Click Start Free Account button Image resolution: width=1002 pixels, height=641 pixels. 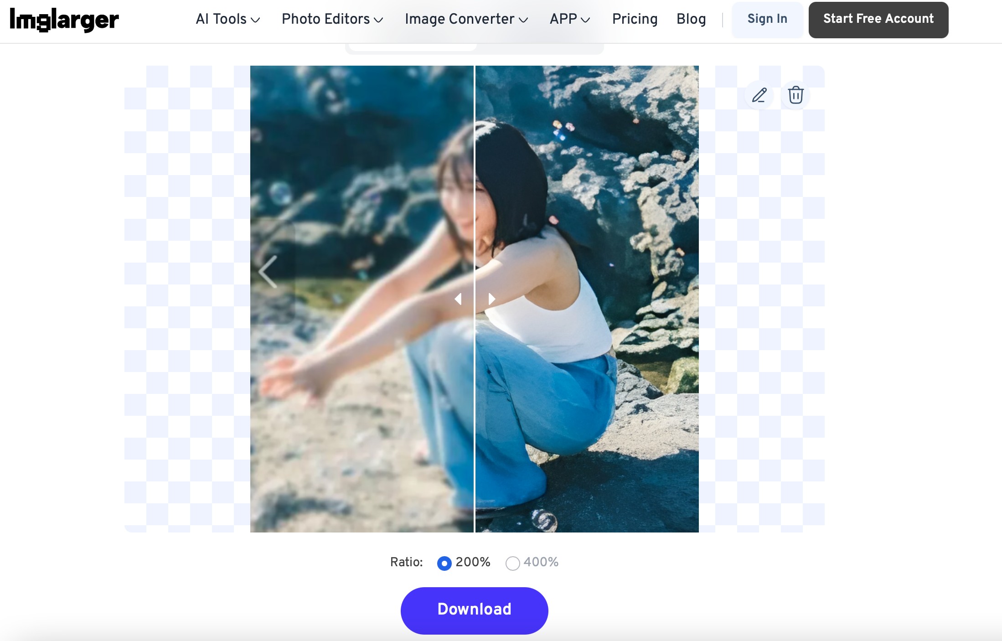click(878, 19)
